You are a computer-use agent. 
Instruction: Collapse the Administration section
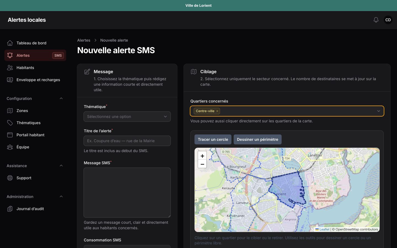point(61,196)
